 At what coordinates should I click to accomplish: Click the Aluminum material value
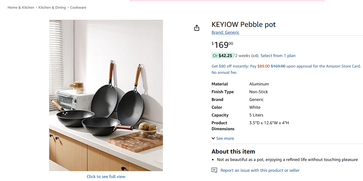[259, 84]
